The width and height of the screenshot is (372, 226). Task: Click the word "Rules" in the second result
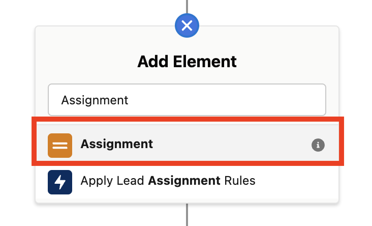click(x=239, y=181)
